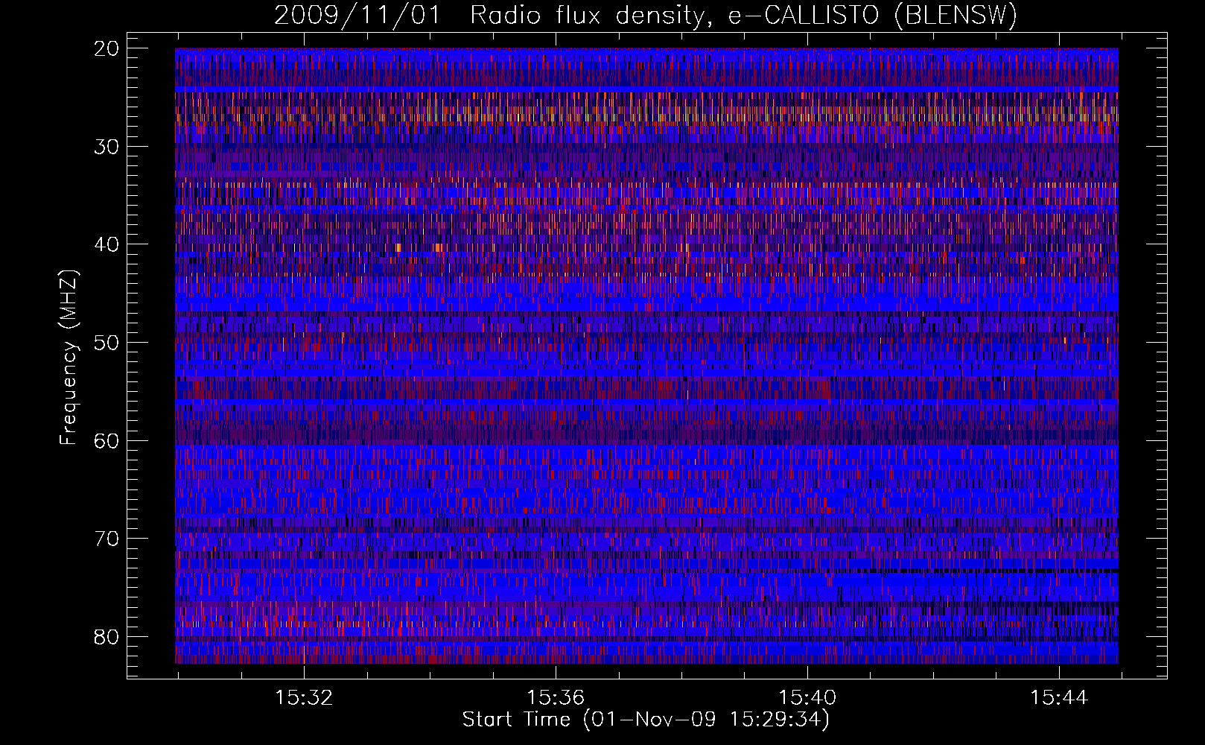Viewport: 1205px width, 745px height.
Task: Click the 20 MHz frequency tick label
Action: point(107,48)
